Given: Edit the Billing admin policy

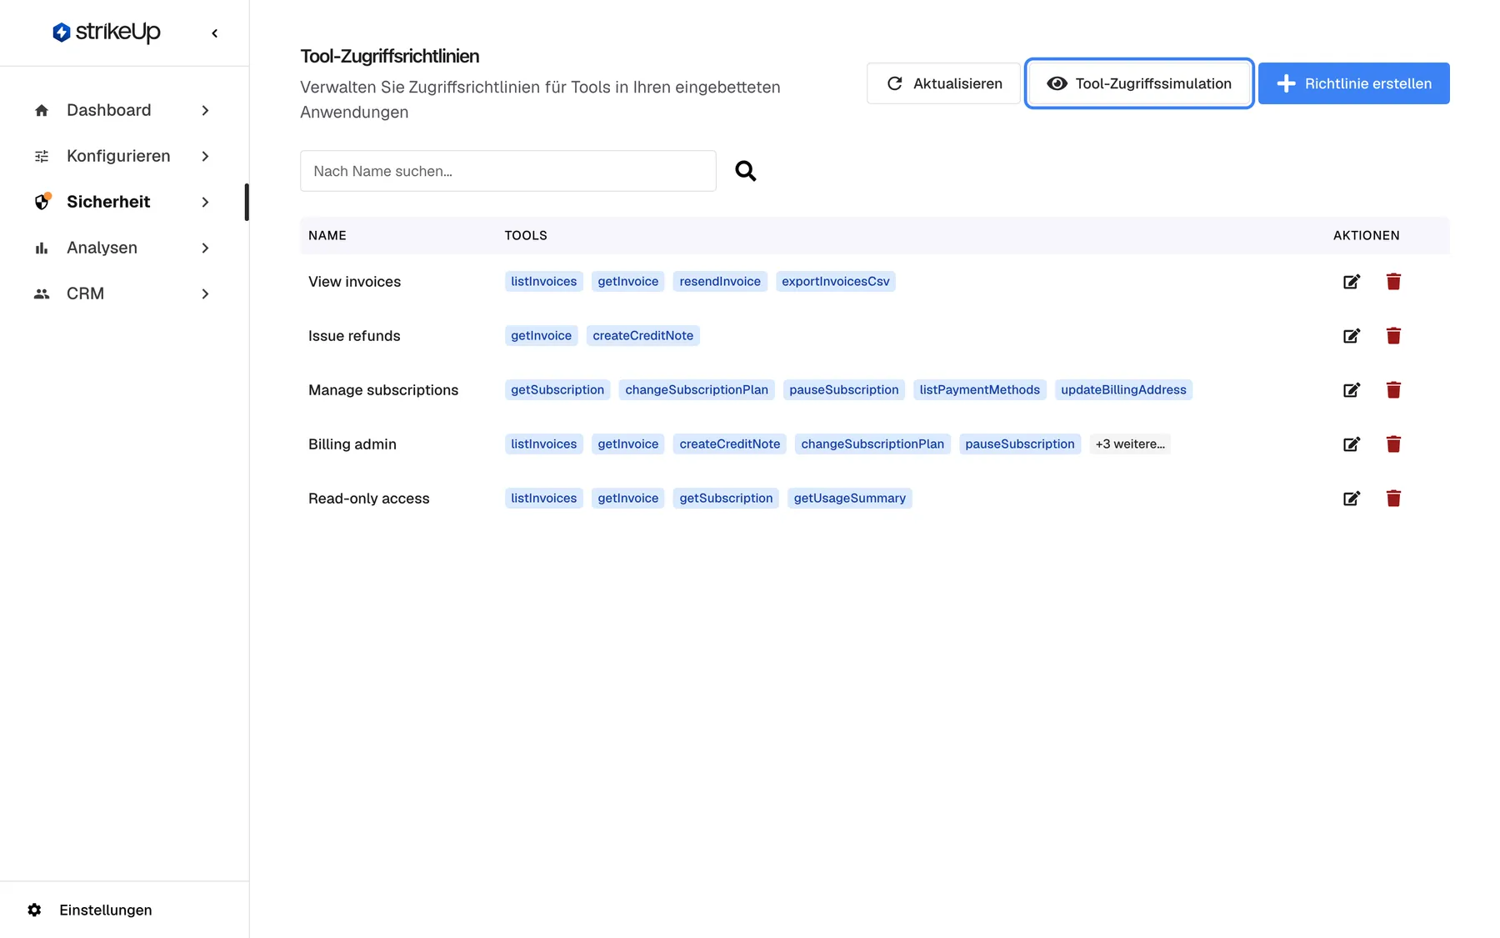Looking at the screenshot, I should (1352, 444).
